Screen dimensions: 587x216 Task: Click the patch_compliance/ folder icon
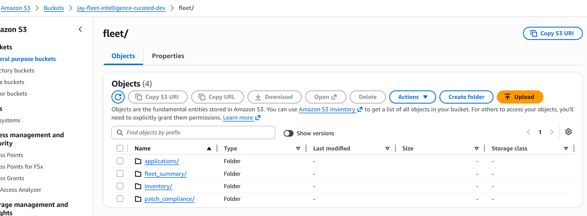[138, 199]
